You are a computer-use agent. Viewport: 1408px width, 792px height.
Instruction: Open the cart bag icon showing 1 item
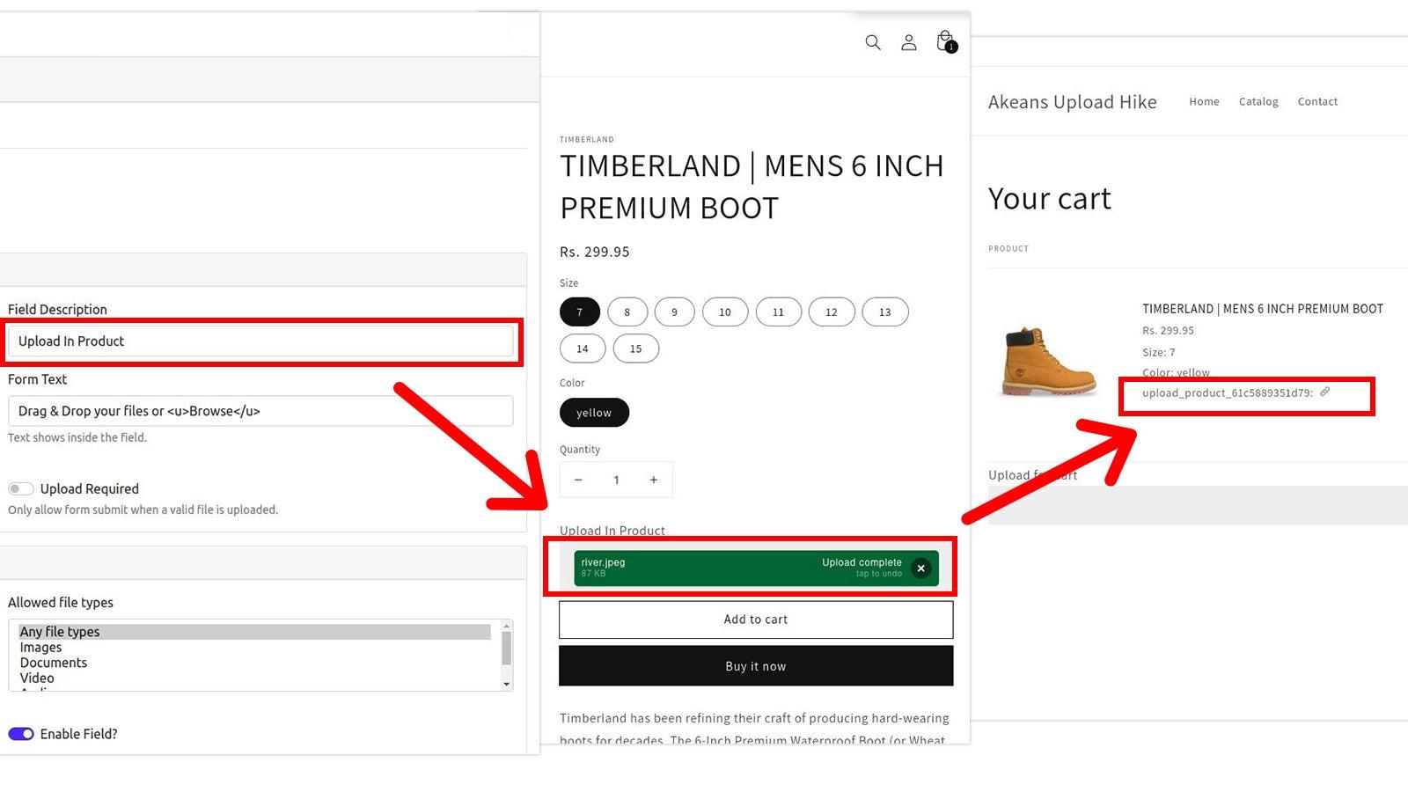coord(944,40)
